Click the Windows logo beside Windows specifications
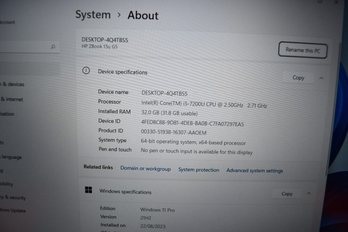 (88, 190)
